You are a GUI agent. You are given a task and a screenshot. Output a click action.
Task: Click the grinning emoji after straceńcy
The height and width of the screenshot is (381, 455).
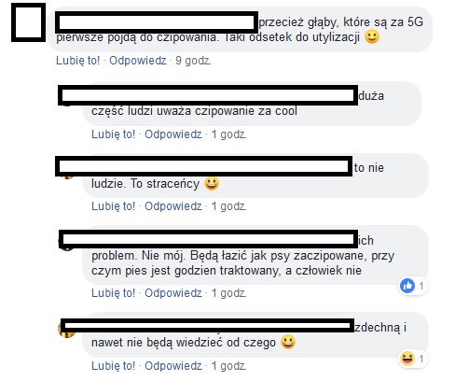(x=212, y=183)
